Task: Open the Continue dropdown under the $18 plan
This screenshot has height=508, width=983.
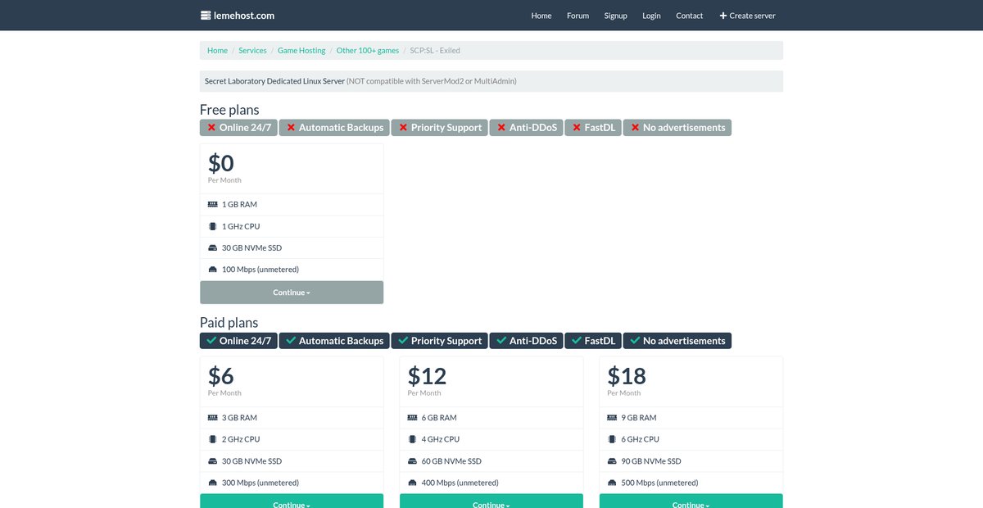Action: click(691, 501)
